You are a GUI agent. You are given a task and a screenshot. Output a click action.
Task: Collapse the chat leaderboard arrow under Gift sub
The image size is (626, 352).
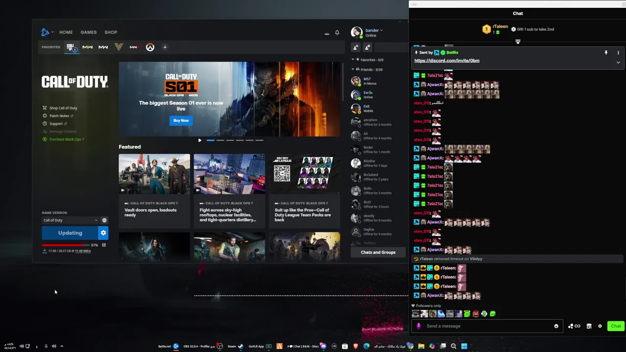click(x=518, y=42)
